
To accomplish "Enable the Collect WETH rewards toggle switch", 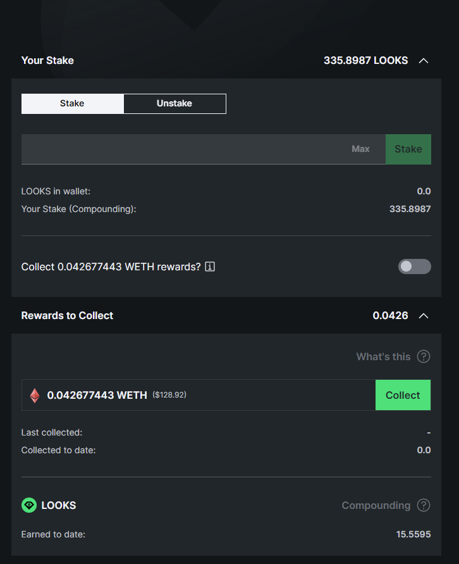I will pos(415,266).
